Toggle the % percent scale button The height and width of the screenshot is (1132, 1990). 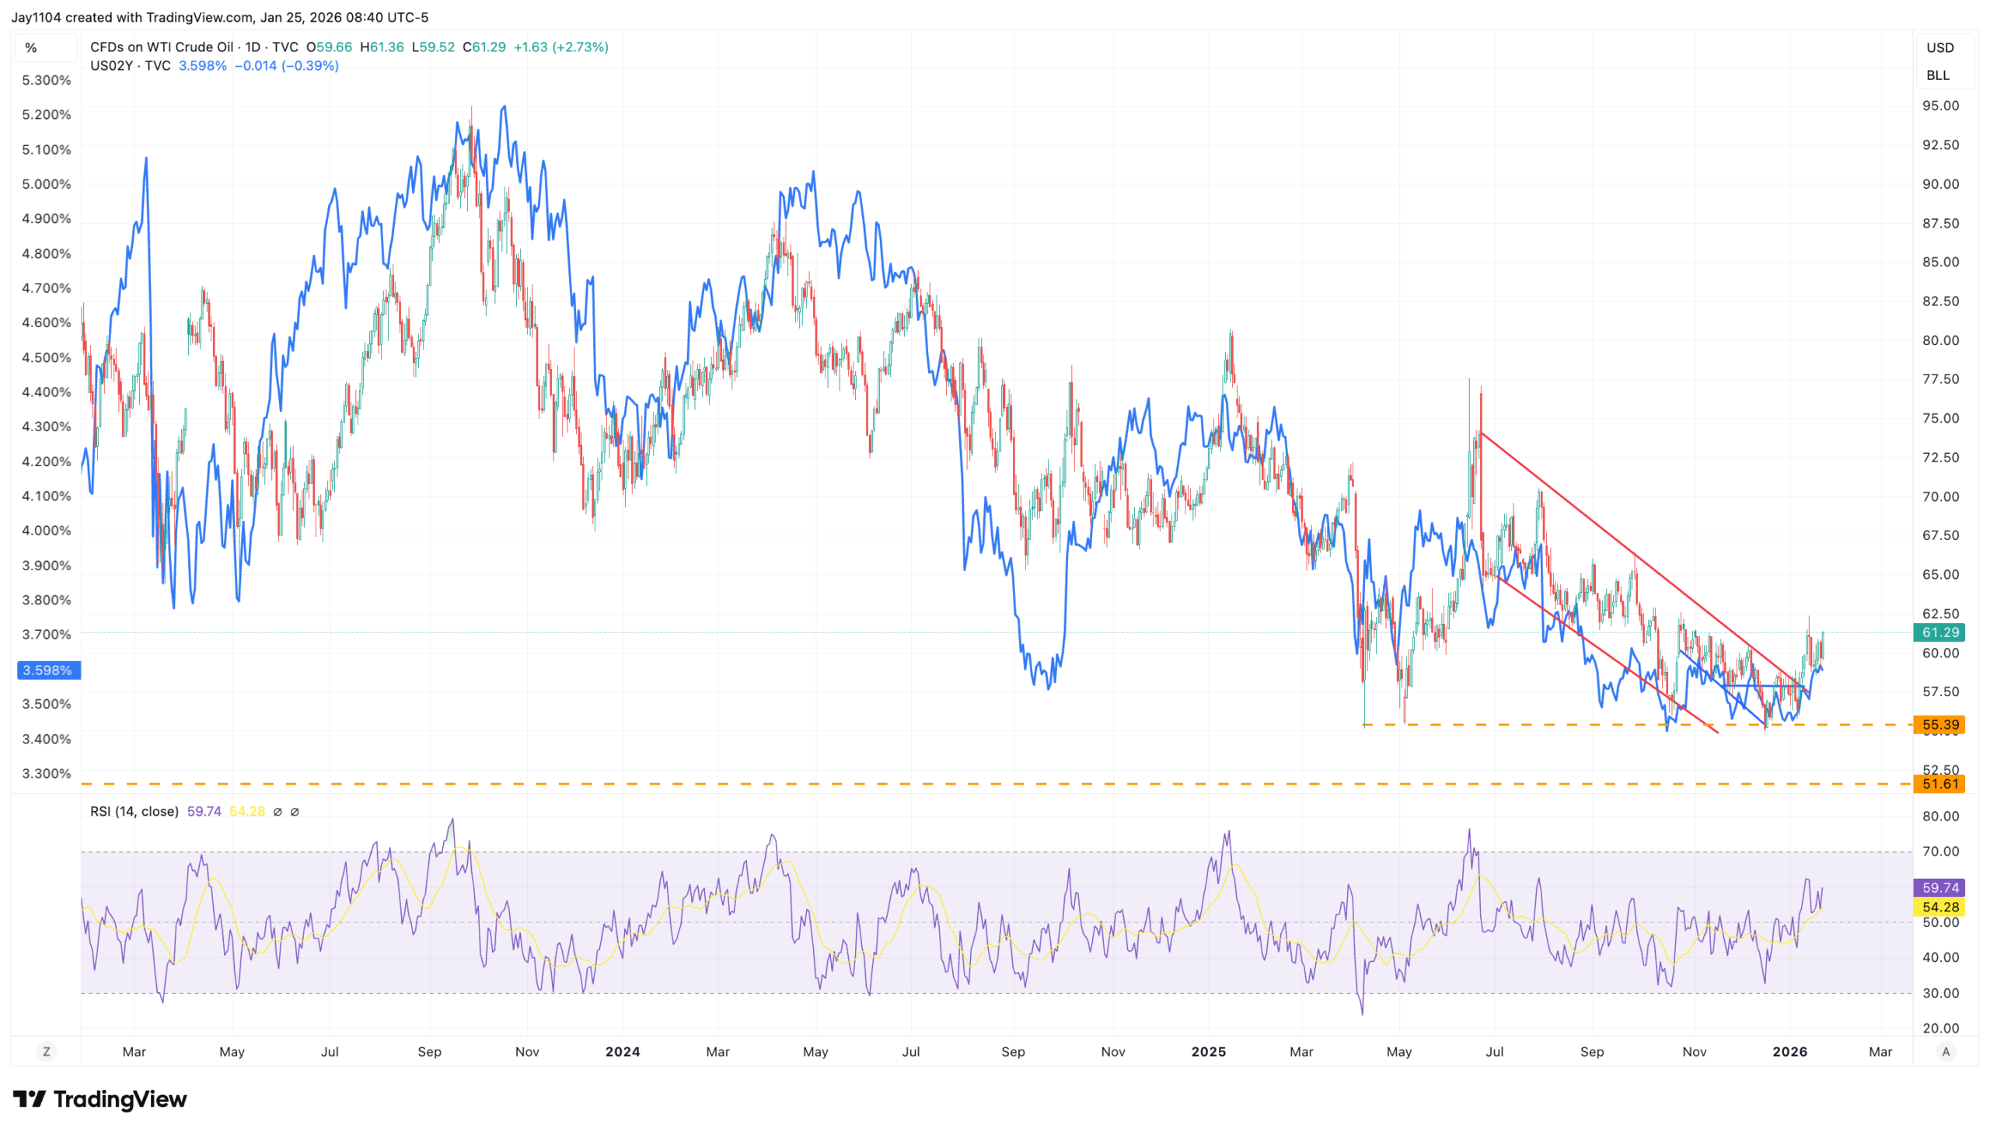tap(31, 47)
